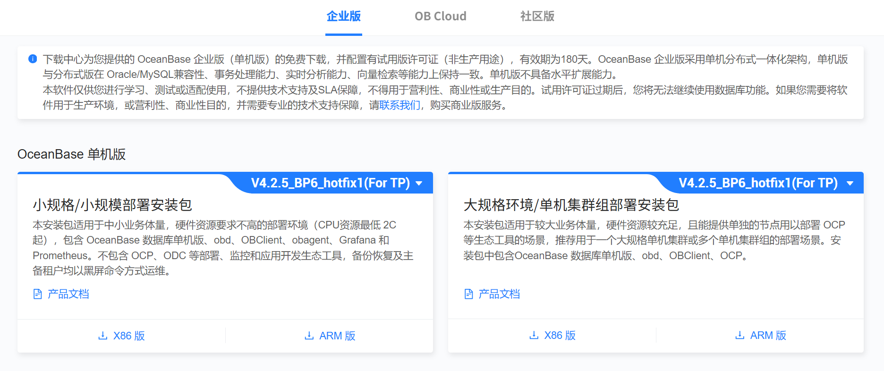The height and width of the screenshot is (371, 884).
Task: Follow the 联系我们 link in the notice
Action: tap(399, 105)
